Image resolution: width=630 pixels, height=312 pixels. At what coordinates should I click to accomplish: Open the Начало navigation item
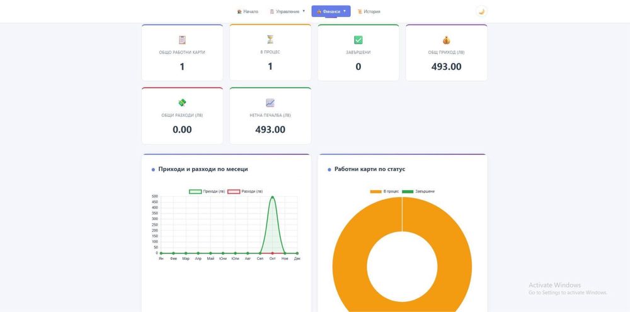click(x=248, y=11)
